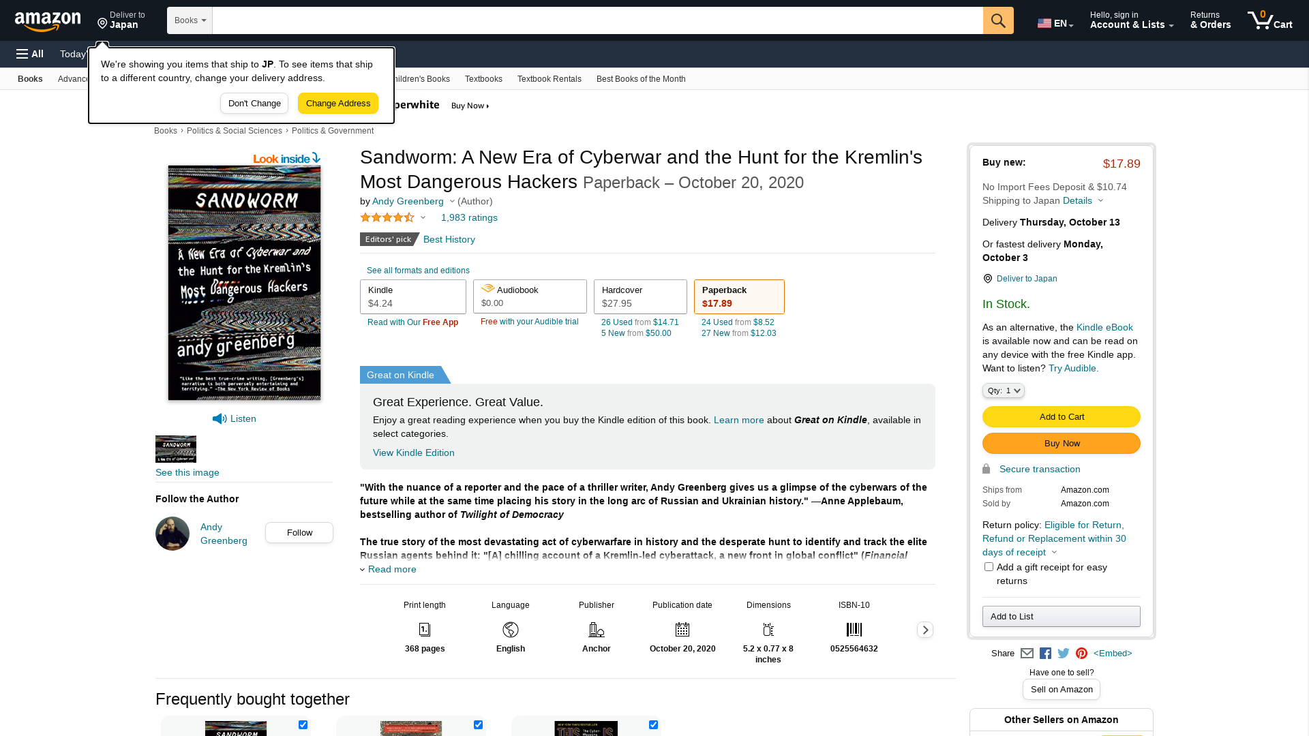Click the Change Address button
Viewport: 1309px width, 736px height.
coord(338,104)
